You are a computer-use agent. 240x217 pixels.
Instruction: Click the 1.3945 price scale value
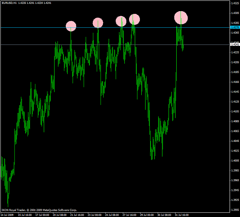(x=235, y=190)
